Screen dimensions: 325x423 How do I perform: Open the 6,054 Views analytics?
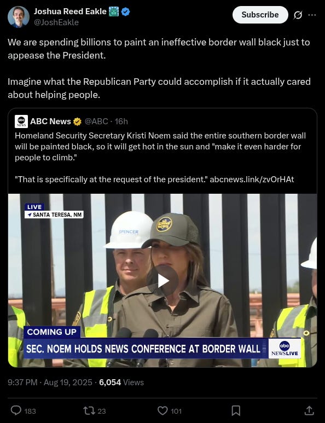(121, 383)
